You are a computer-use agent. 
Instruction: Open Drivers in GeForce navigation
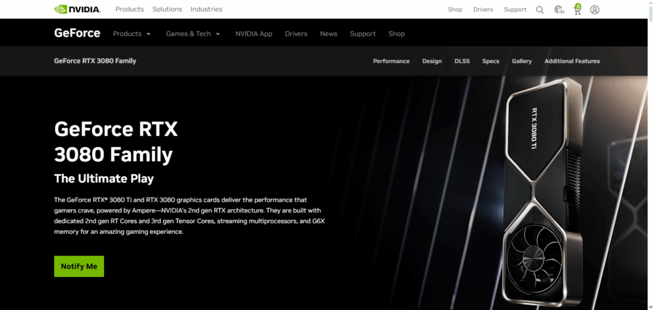pos(296,34)
